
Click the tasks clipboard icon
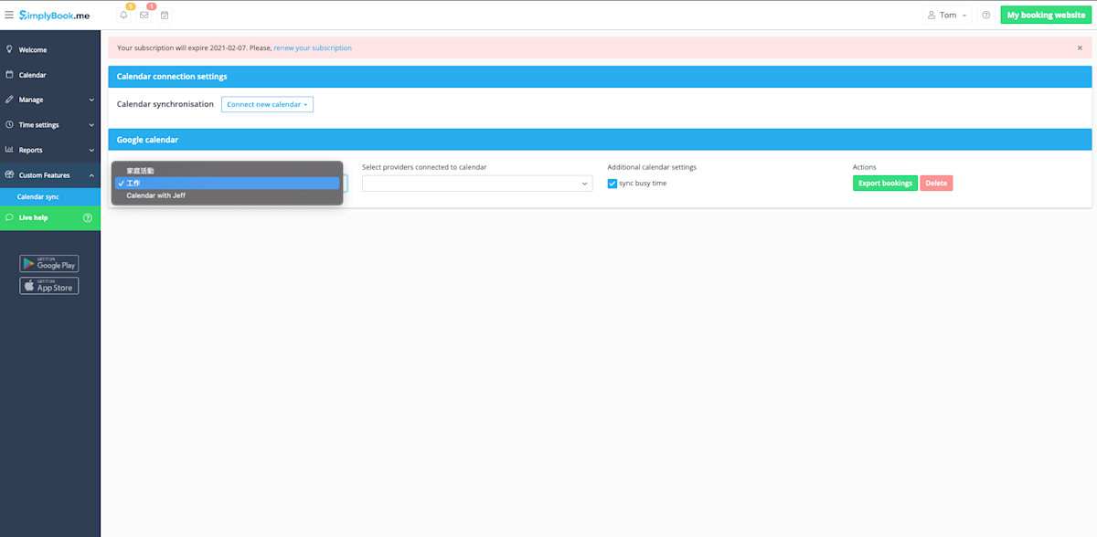[x=165, y=15]
